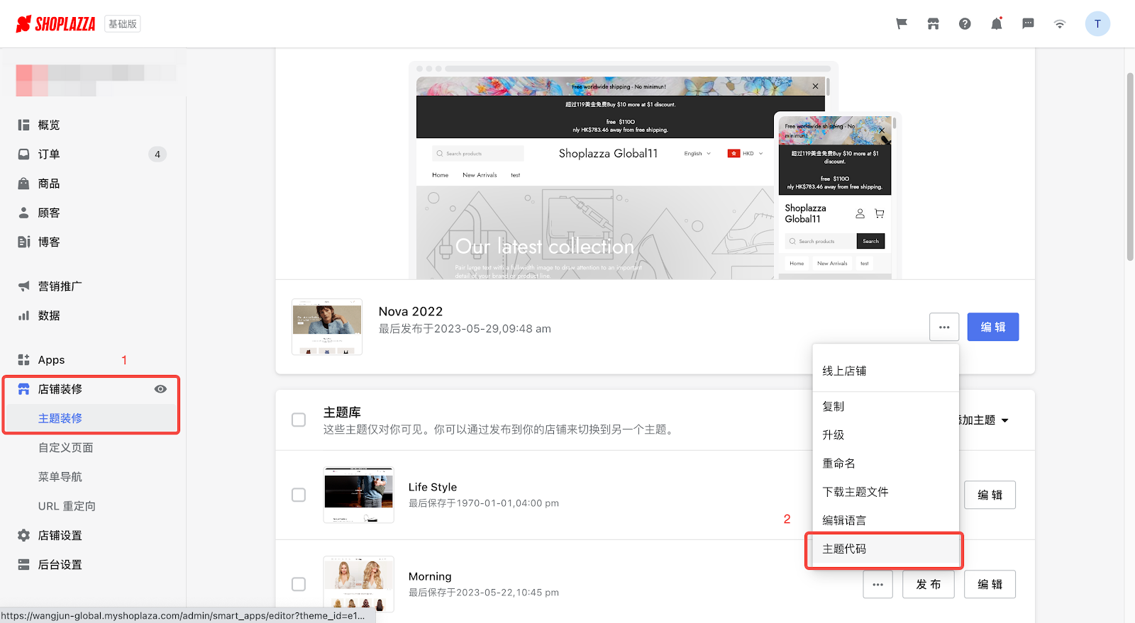Open the storefront icon in header
The height and width of the screenshot is (623, 1135).
coord(933,24)
